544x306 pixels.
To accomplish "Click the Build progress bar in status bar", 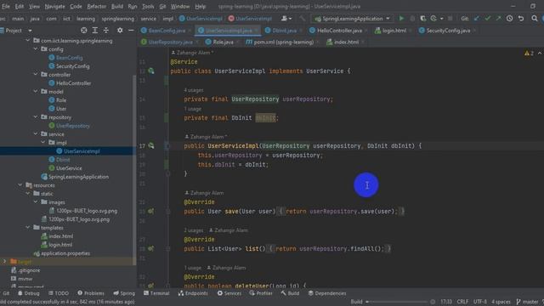I will click(x=399, y=302).
